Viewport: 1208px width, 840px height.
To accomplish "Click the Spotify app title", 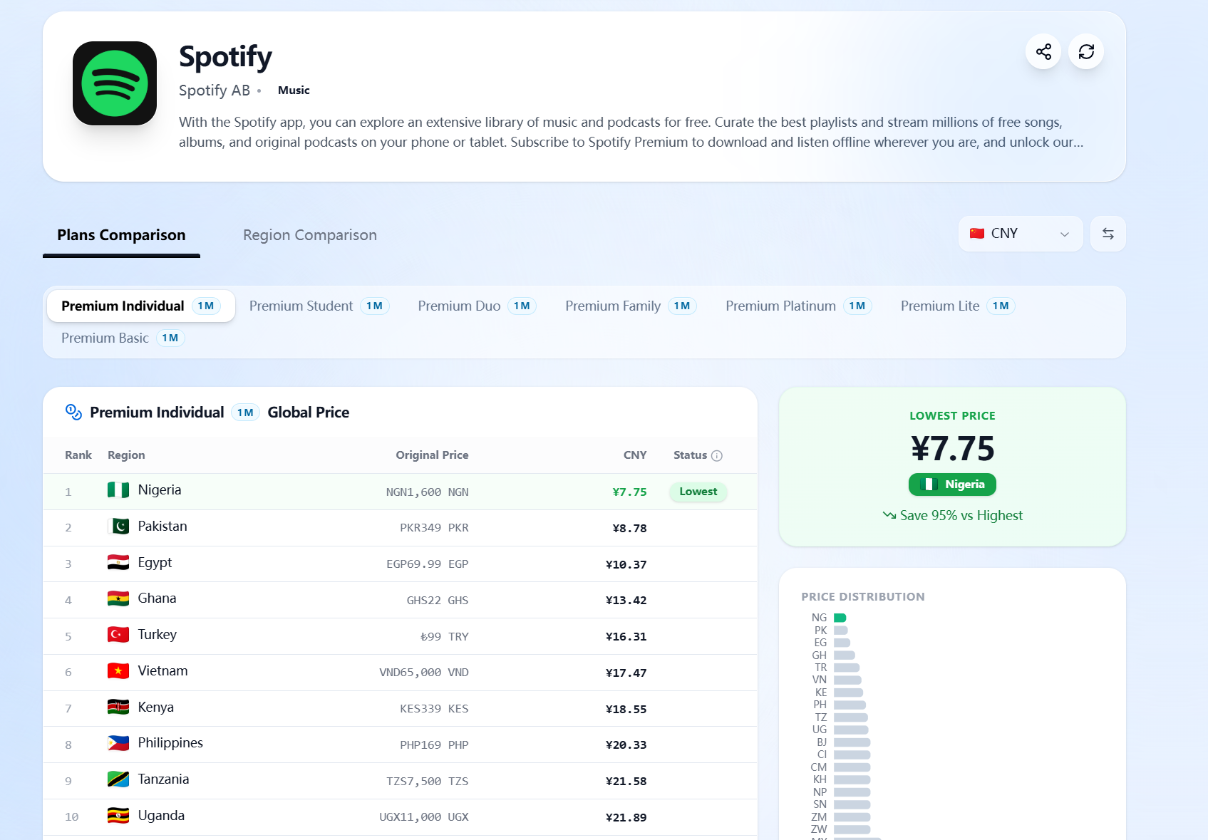I will coord(225,57).
